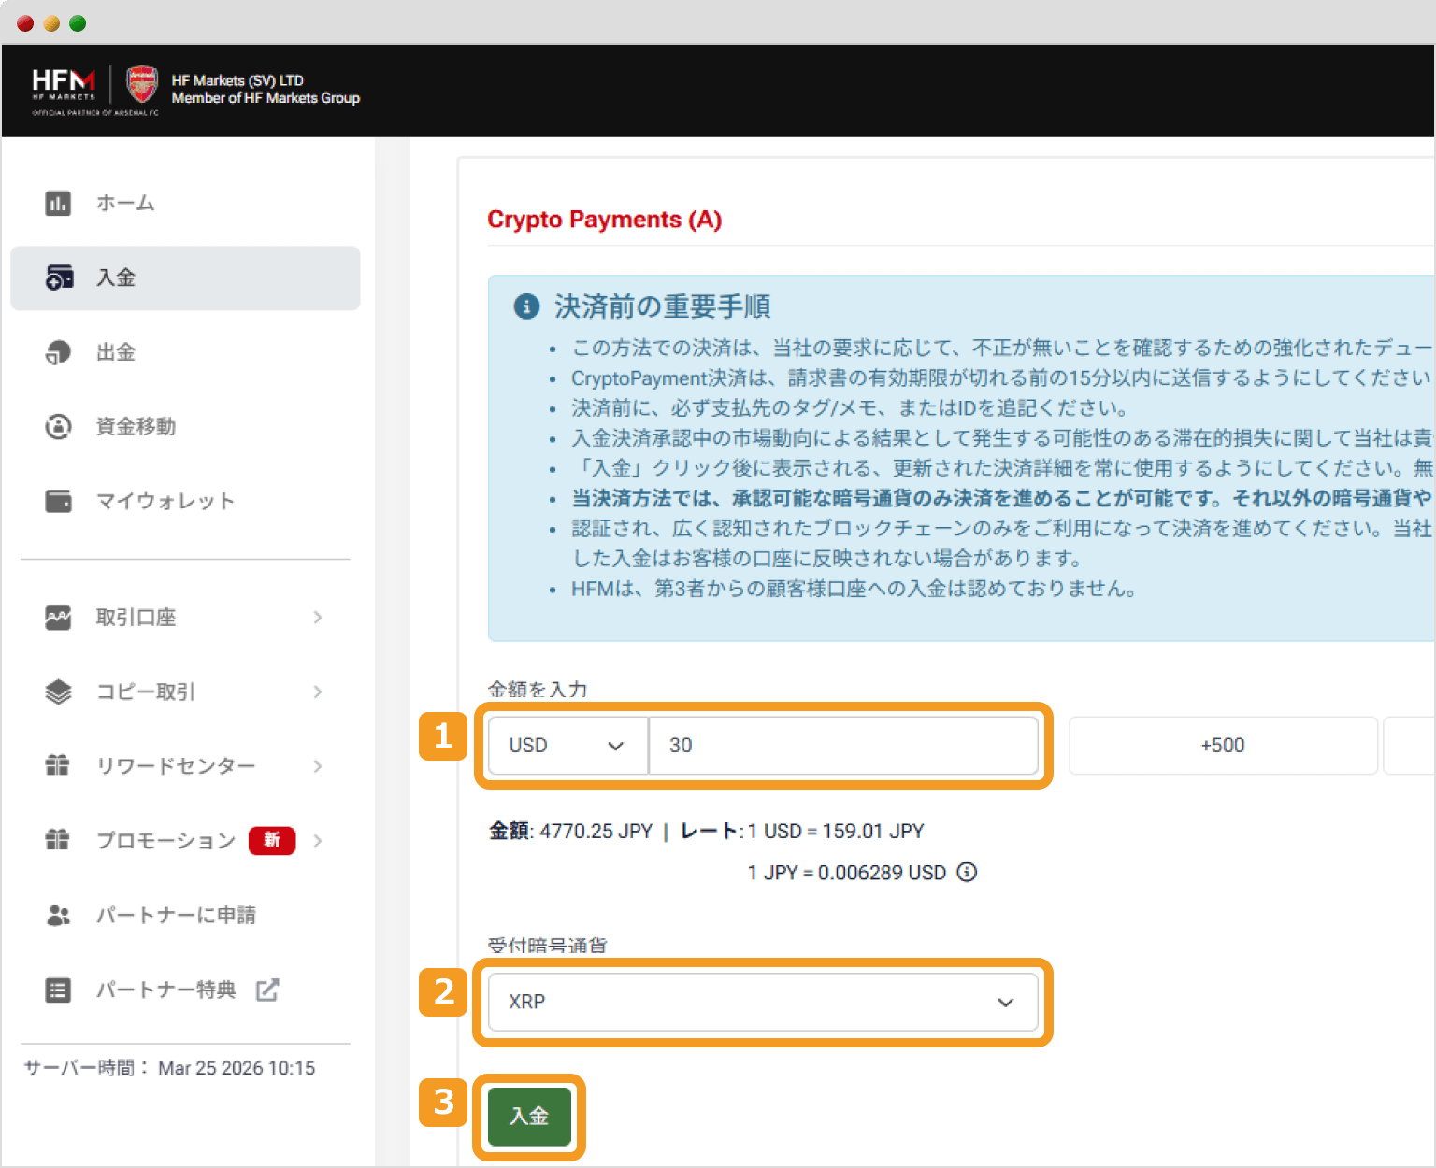
Task: Click the amount input field showing 30
Action: [842, 746]
